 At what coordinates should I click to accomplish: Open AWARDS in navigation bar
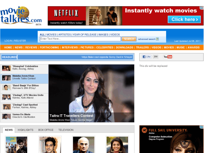tap(194, 47)
